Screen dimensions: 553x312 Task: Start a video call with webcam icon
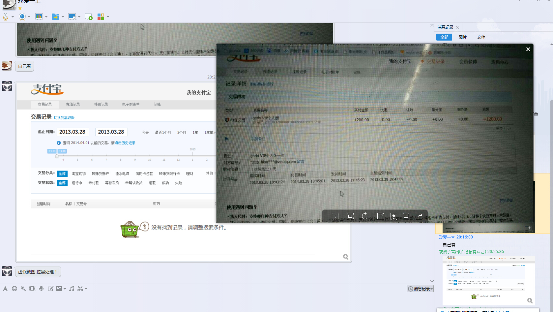pos(22,16)
